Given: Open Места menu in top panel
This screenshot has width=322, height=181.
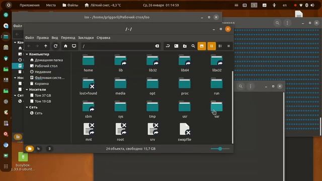Looking at the screenshot, I should pyautogui.click(x=51, y=6).
